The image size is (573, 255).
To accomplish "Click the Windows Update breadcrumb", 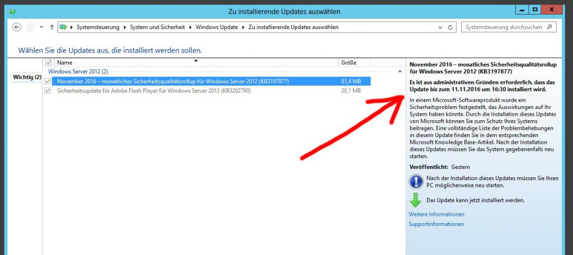I will pyautogui.click(x=217, y=27).
